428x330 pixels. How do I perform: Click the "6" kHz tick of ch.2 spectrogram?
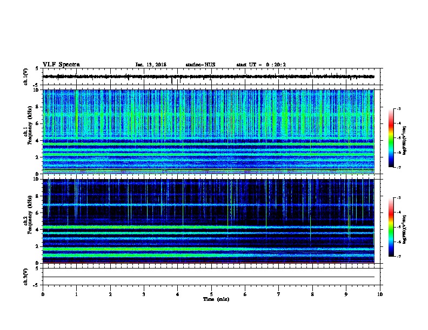click(x=38, y=213)
